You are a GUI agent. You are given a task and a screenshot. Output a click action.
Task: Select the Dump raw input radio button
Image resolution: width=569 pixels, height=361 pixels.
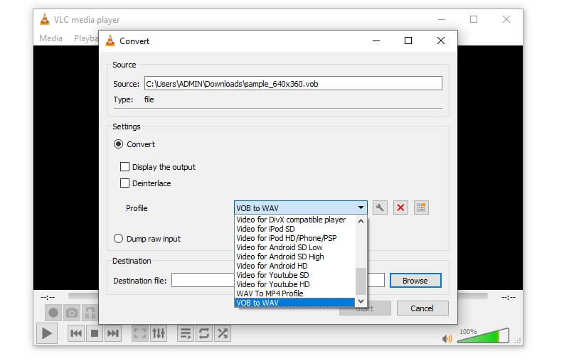click(x=119, y=239)
